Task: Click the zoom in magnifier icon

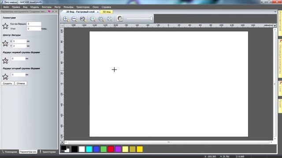Action: (66, 18)
